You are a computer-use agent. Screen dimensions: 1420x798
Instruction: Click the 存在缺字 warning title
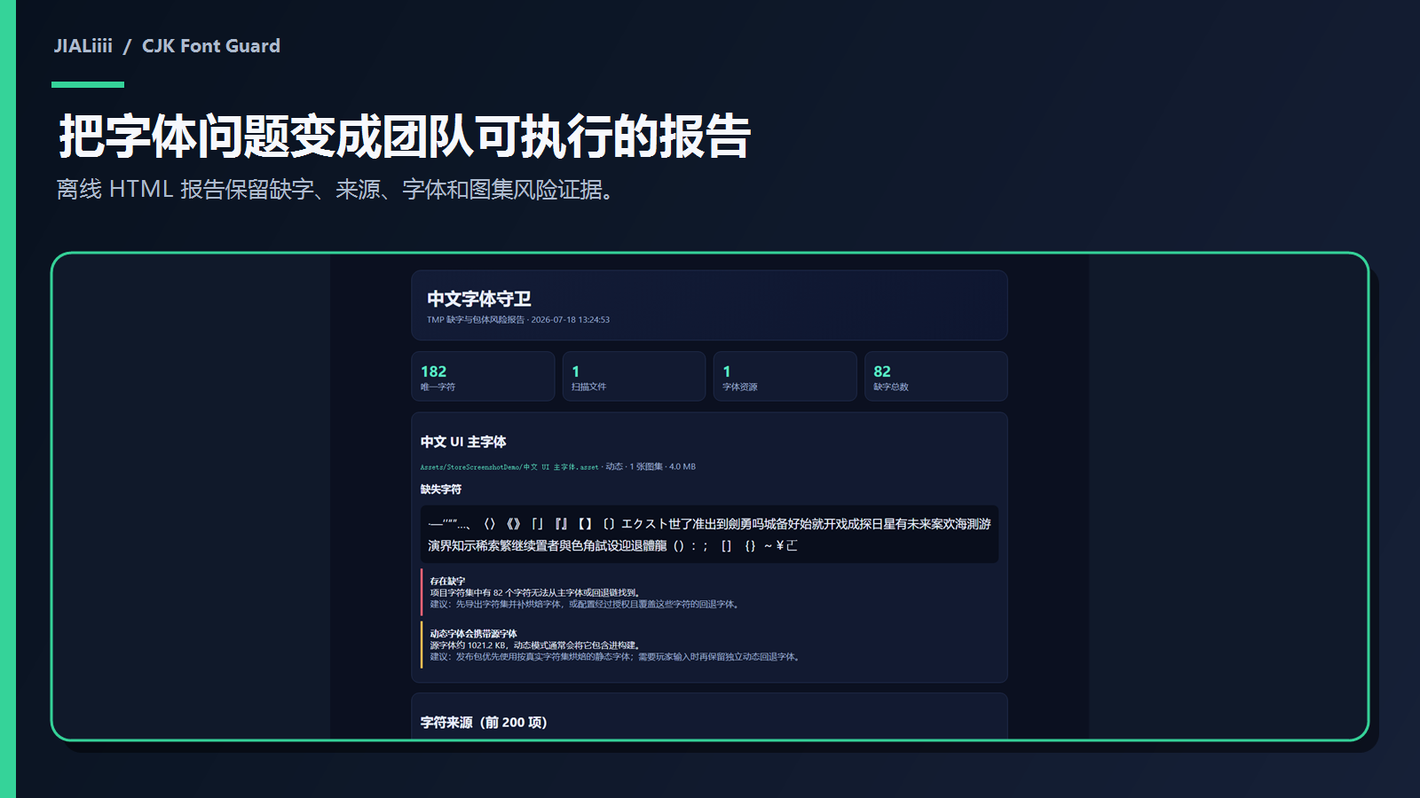tap(447, 582)
